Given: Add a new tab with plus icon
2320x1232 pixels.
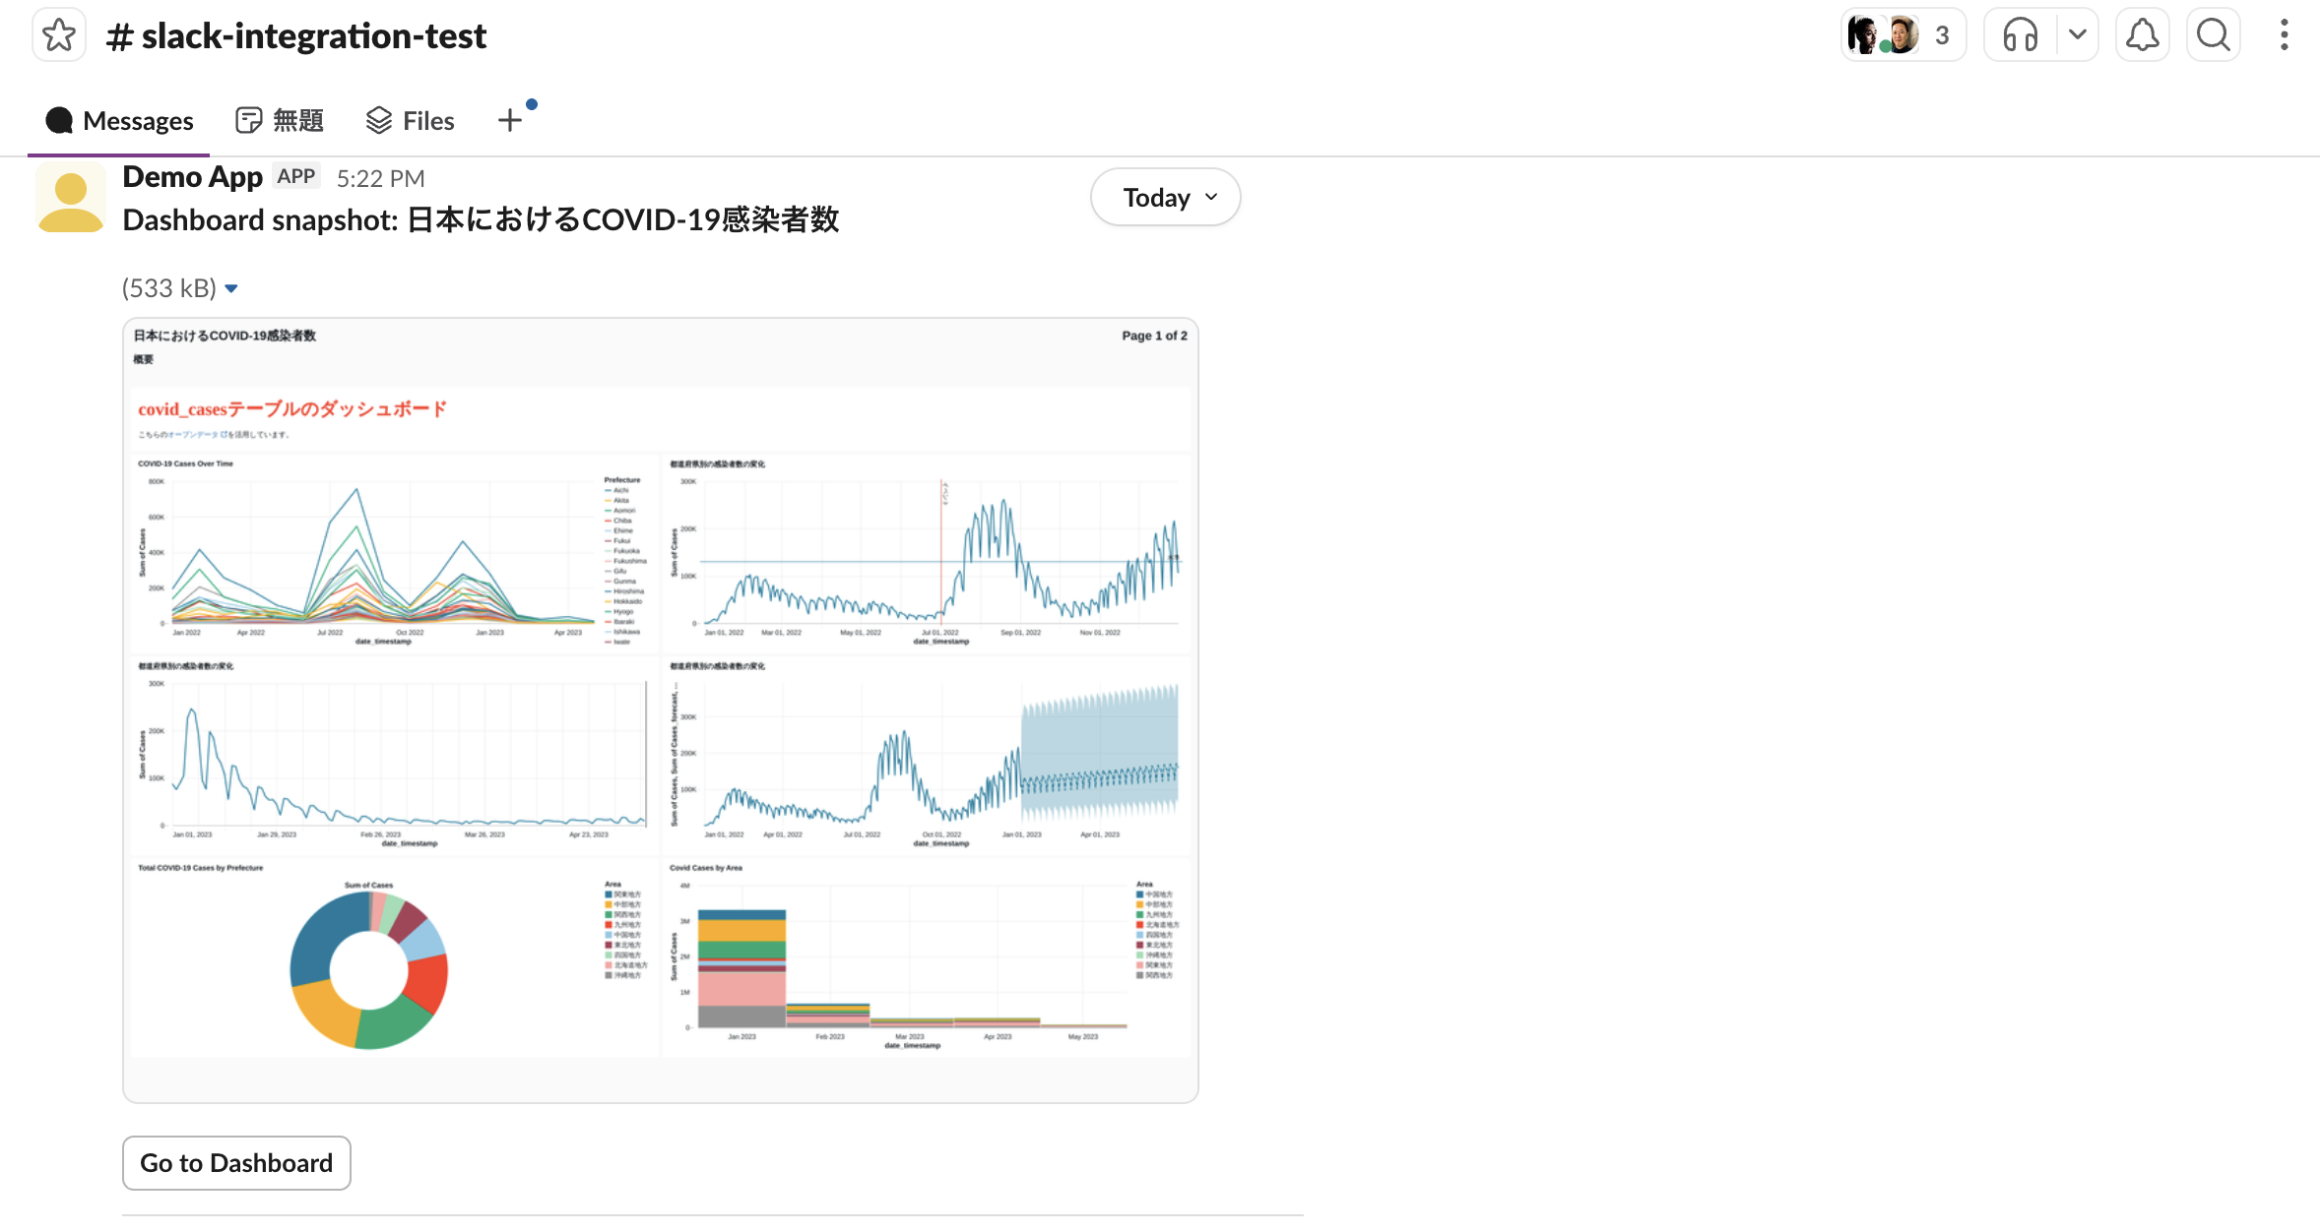Looking at the screenshot, I should click(509, 121).
